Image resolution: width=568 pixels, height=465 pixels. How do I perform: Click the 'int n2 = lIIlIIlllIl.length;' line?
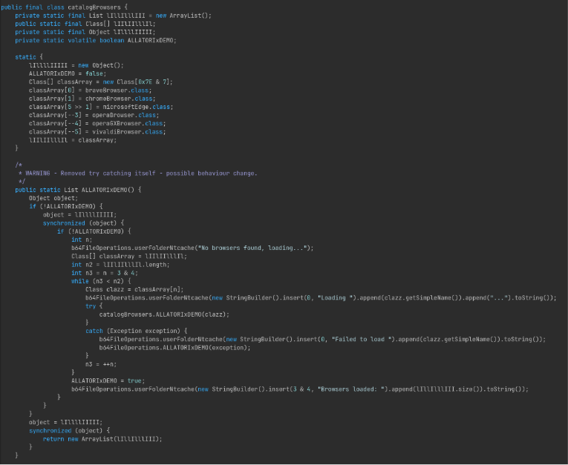120,265
